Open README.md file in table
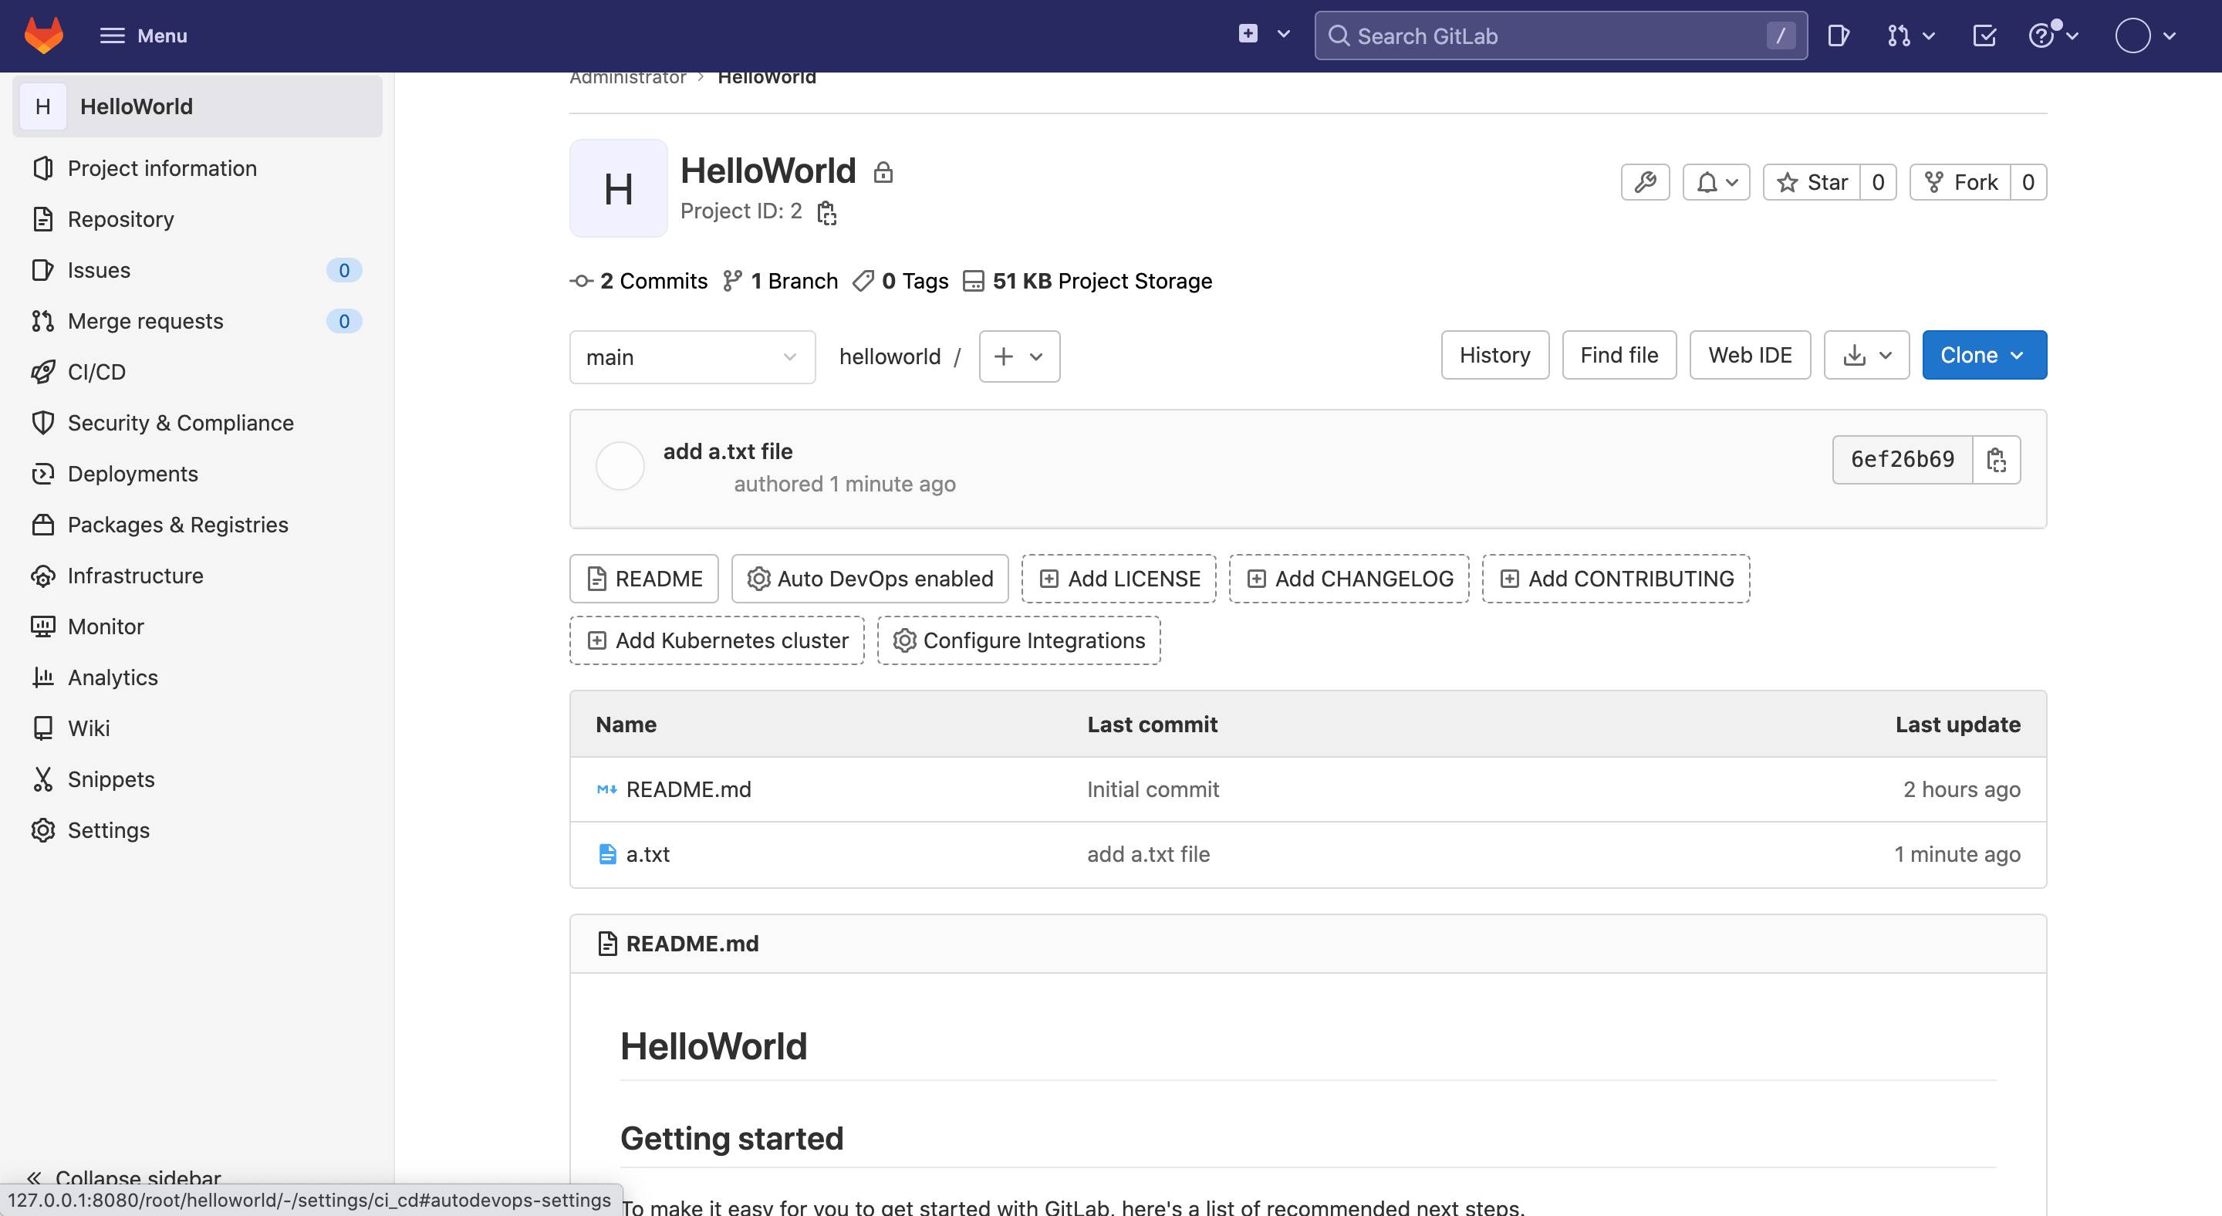Image resolution: width=2222 pixels, height=1216 pixels. click(687, 789)
